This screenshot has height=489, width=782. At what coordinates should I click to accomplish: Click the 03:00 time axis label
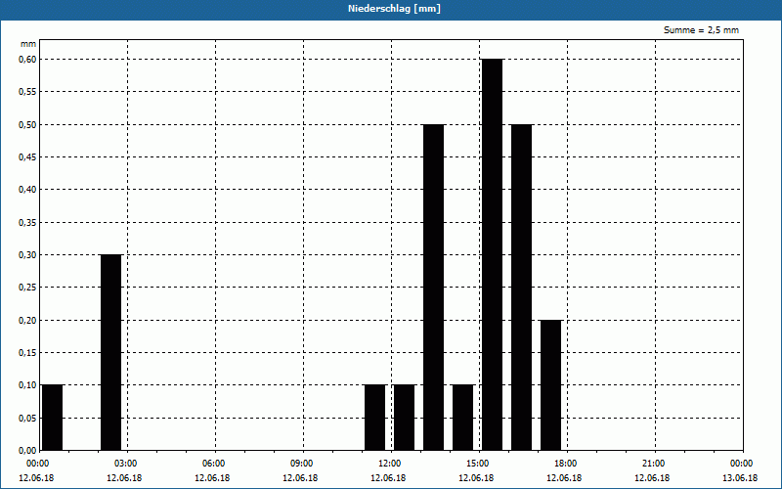click(126, 464)
